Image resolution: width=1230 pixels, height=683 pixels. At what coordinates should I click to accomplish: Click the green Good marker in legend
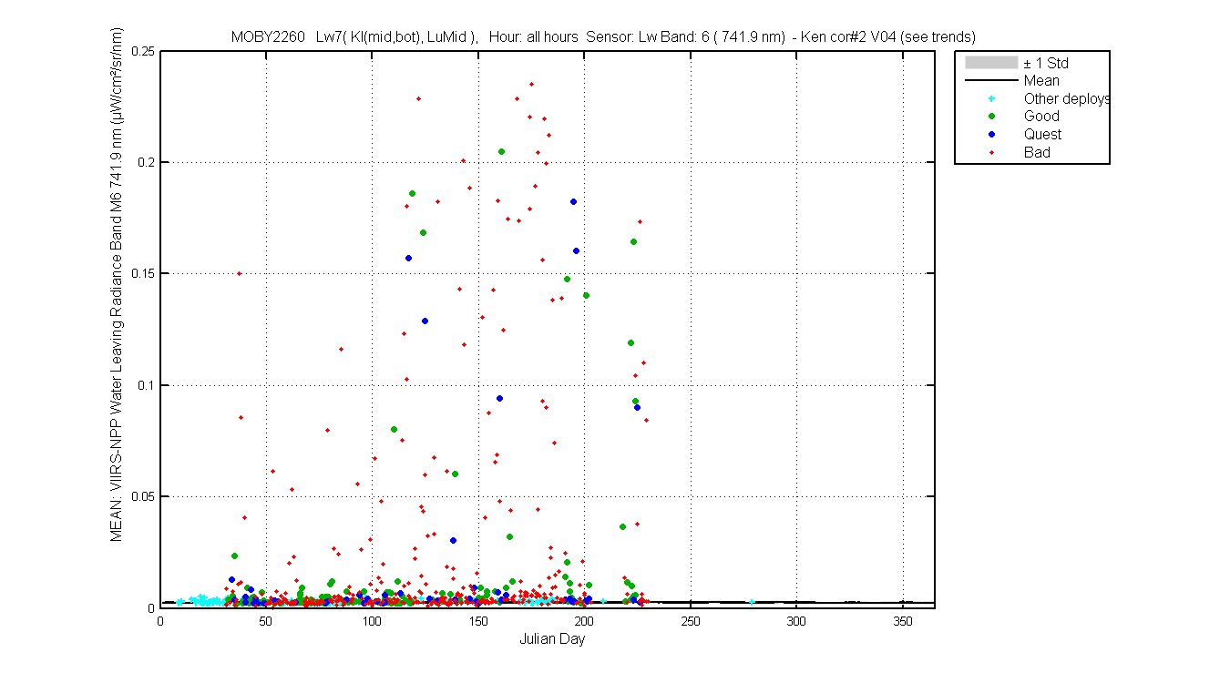click(x=991, y=117)
